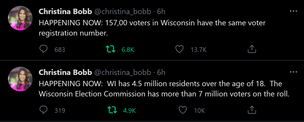Viewport: 304px width, 122px height.
Task: Open @christina_bobb handle on second tweet
Action: point(123,73)
